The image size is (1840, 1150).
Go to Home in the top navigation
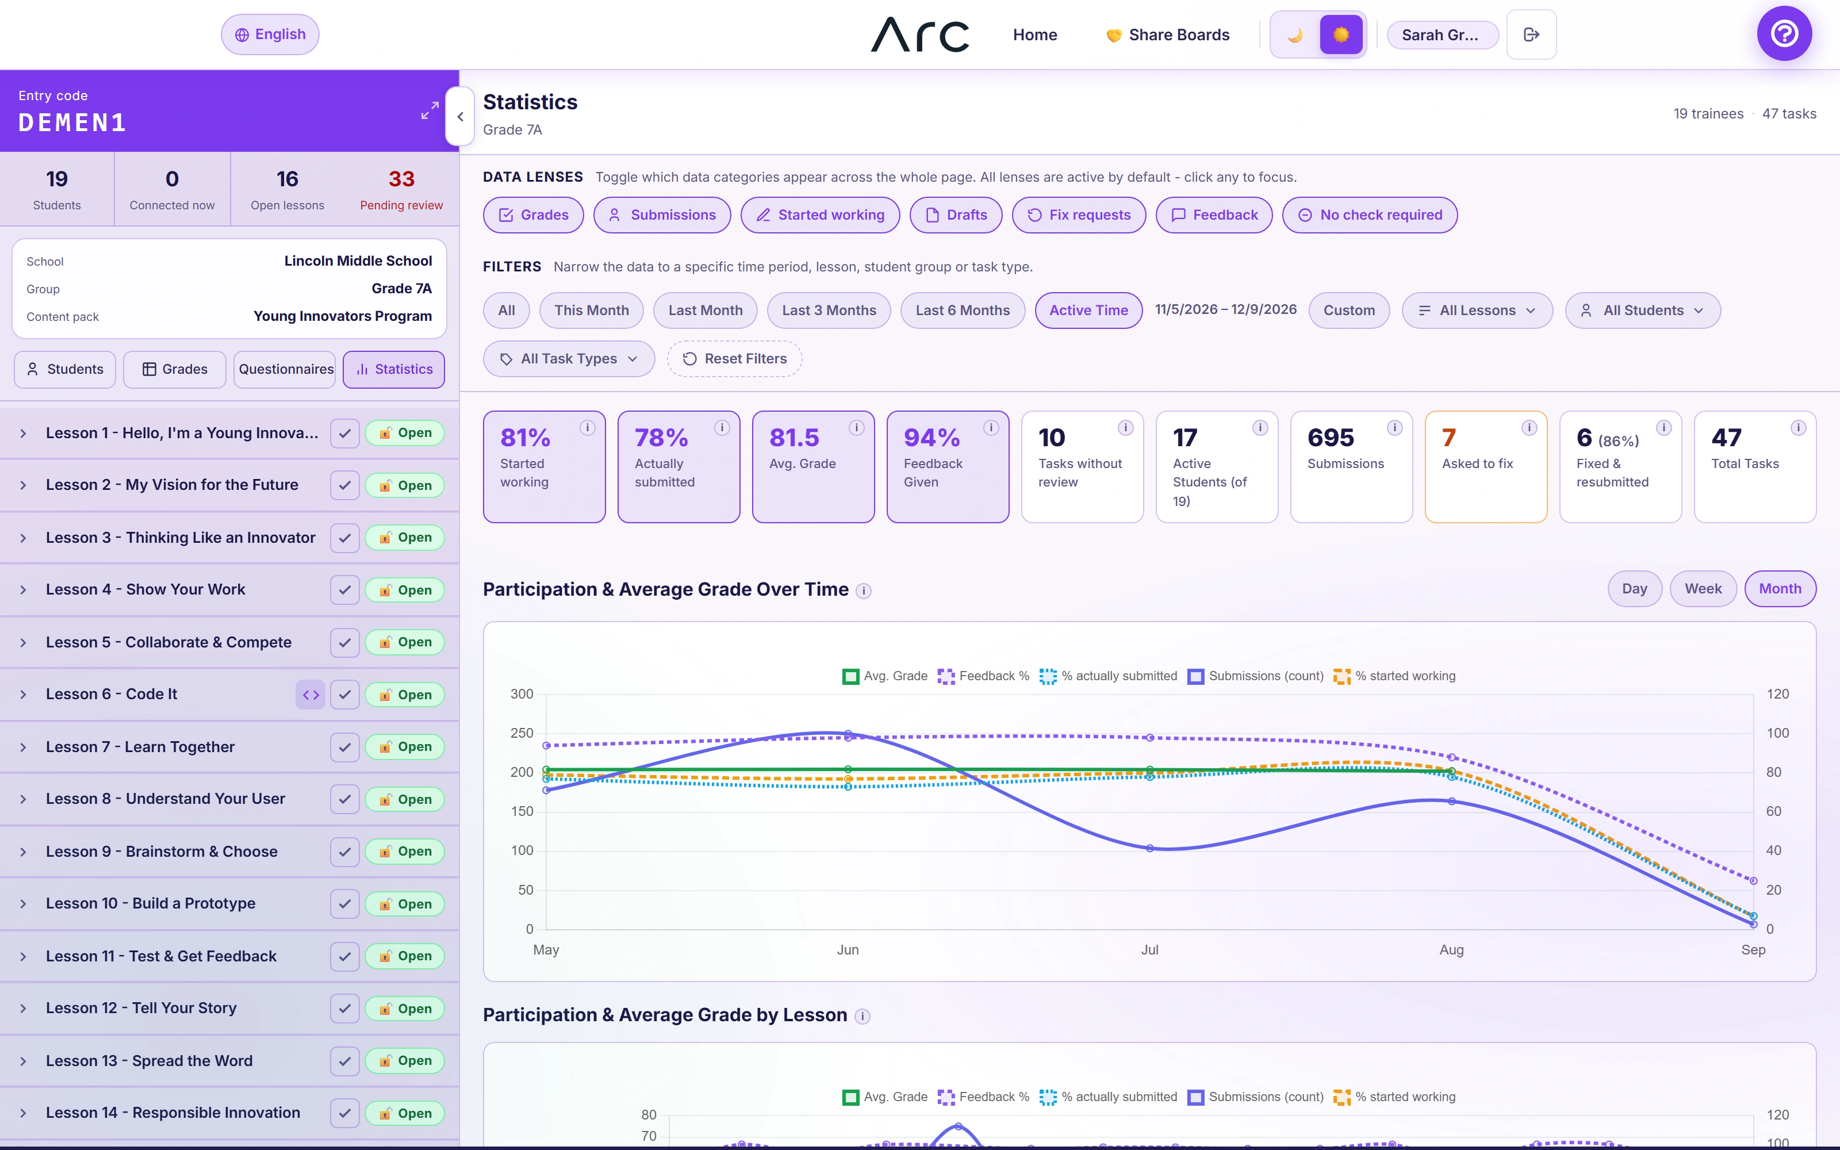pyautogui.click(x=1035, y=34)
